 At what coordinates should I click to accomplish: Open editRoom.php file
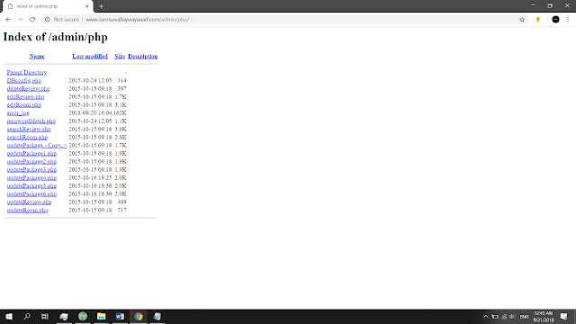tap(24, 104)
